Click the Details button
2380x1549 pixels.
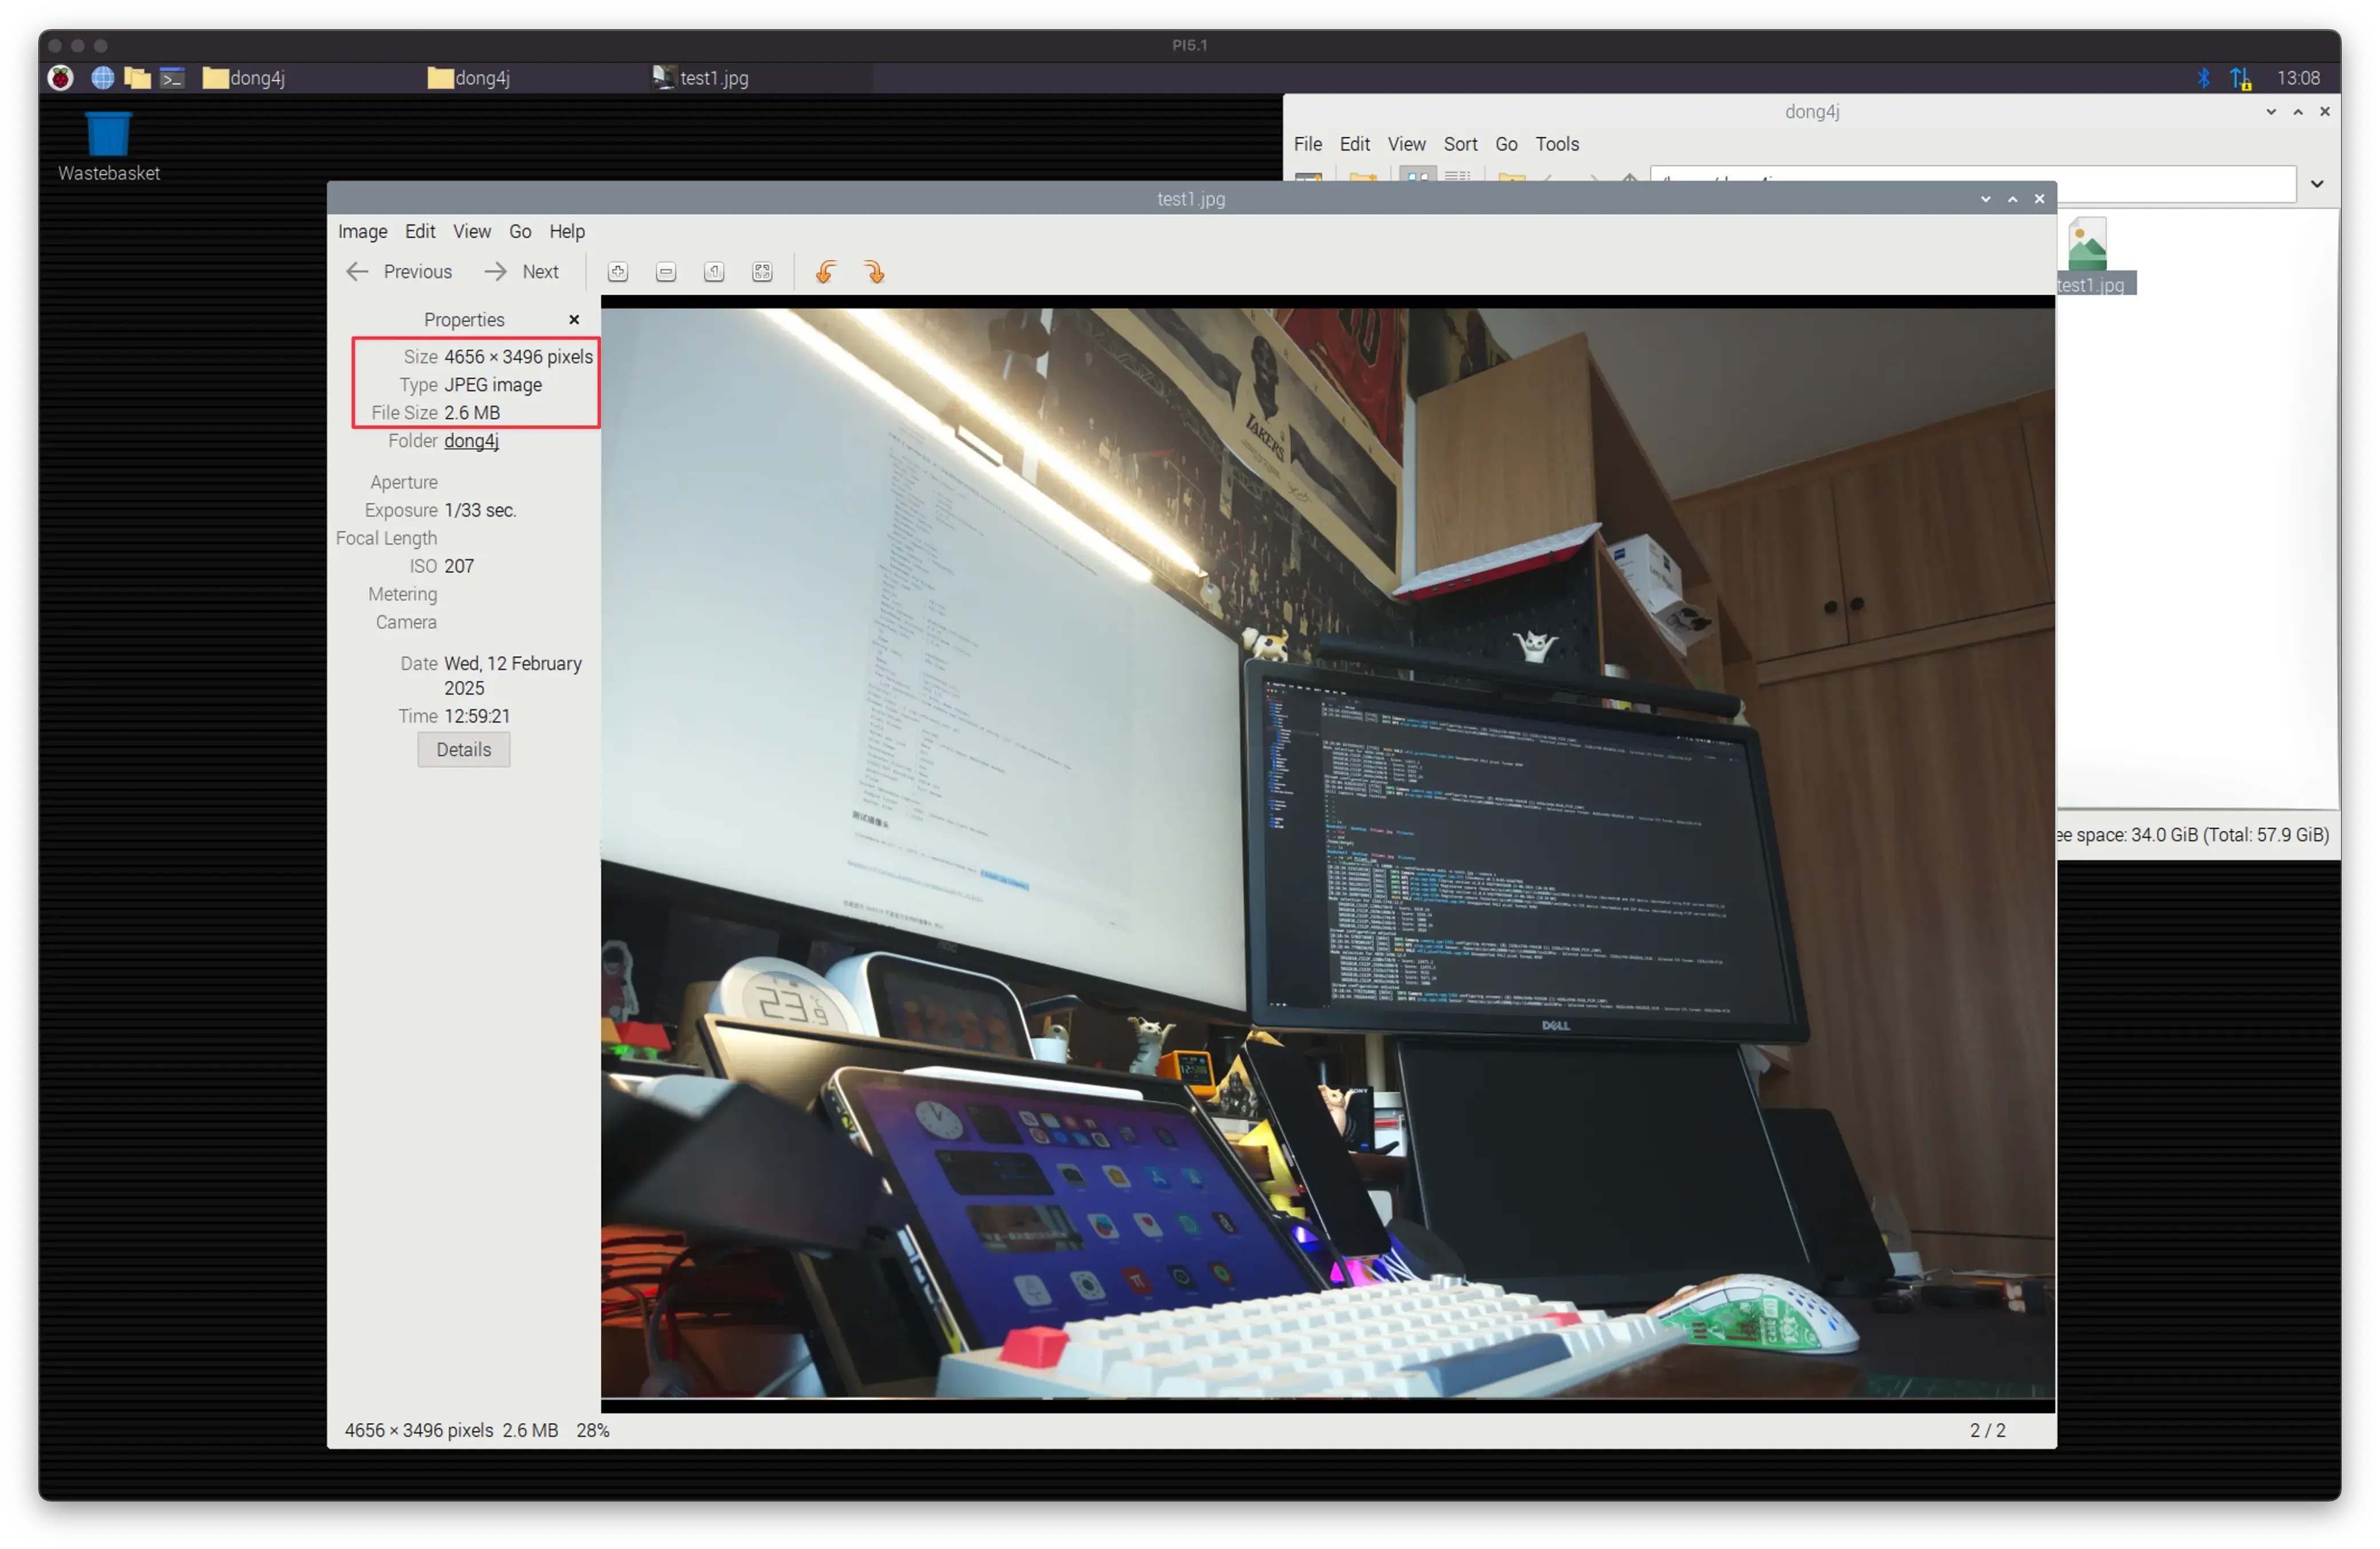tap(463, 750)
